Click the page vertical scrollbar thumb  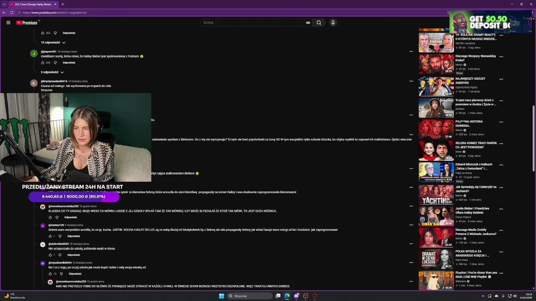[533, 138]
